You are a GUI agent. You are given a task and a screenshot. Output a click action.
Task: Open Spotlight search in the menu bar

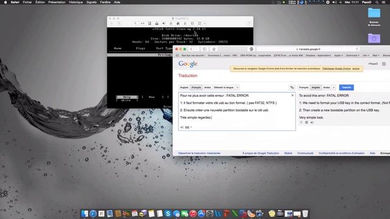[377, 2]
